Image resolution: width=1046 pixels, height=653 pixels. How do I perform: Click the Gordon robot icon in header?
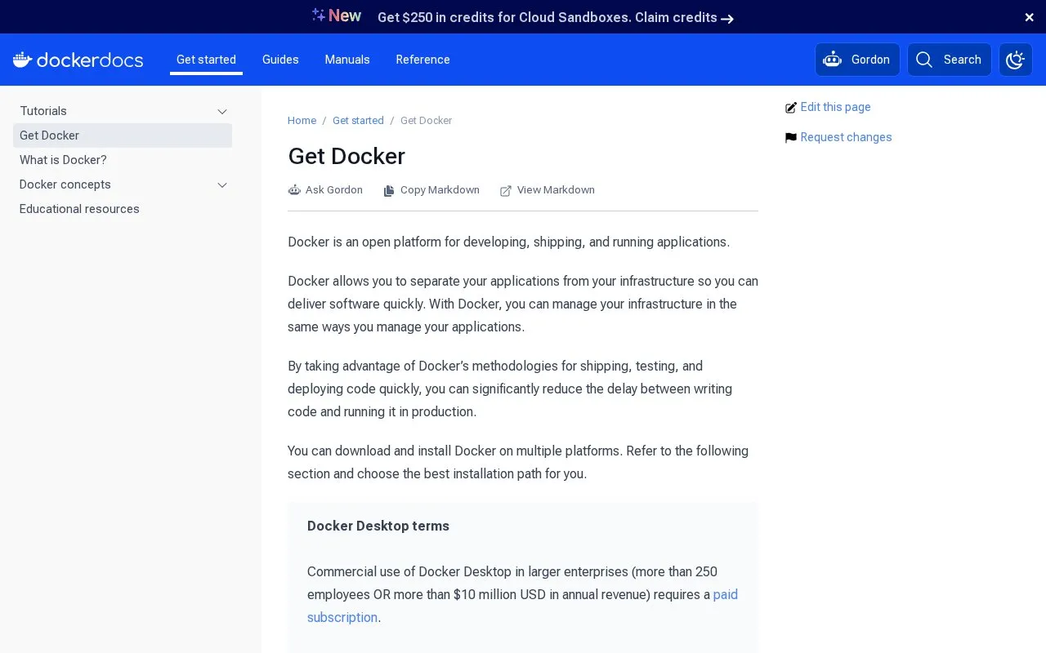tap(833, 60)
